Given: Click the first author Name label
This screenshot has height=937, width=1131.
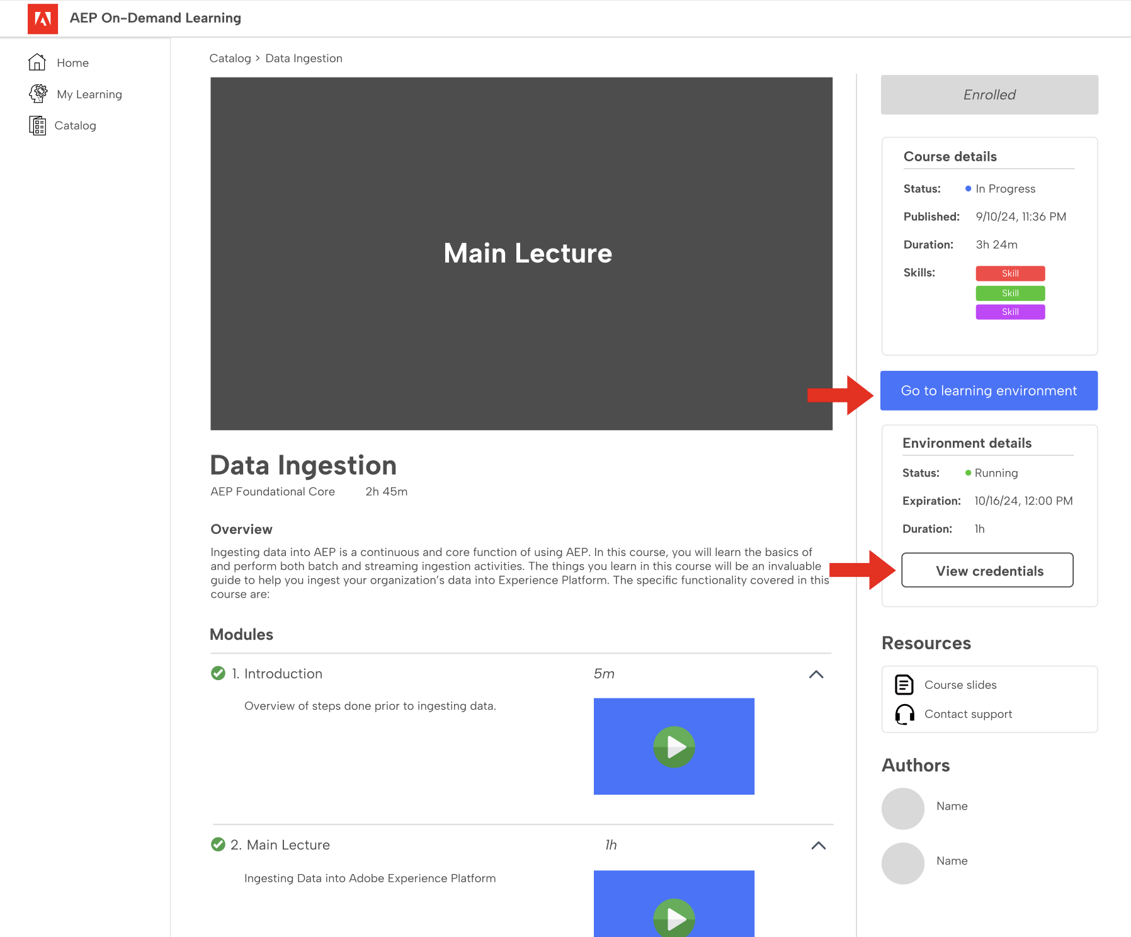Looking at the screenshot, I should click(952, 806).
